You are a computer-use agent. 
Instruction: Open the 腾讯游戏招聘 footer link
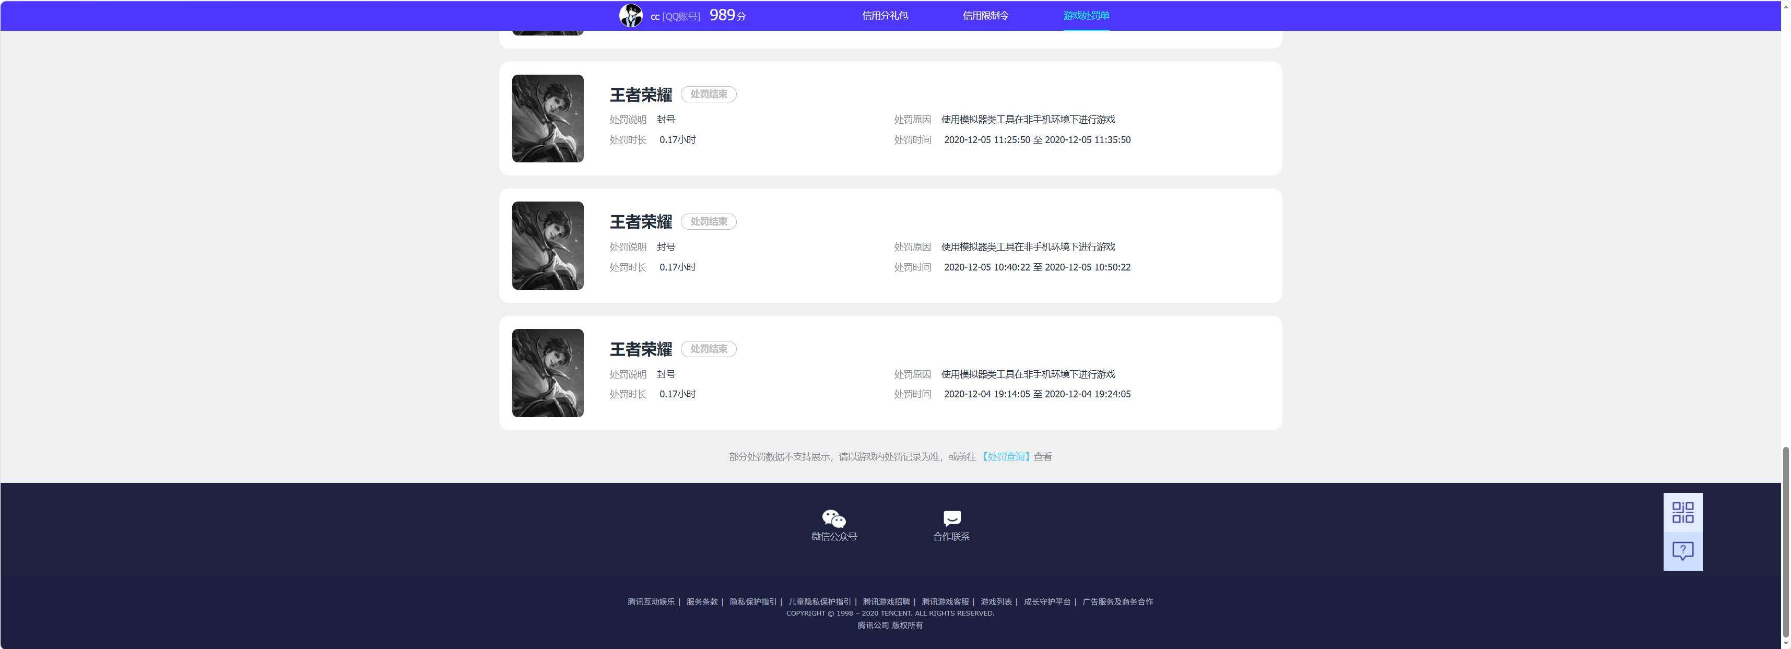(x=887, y=602)
